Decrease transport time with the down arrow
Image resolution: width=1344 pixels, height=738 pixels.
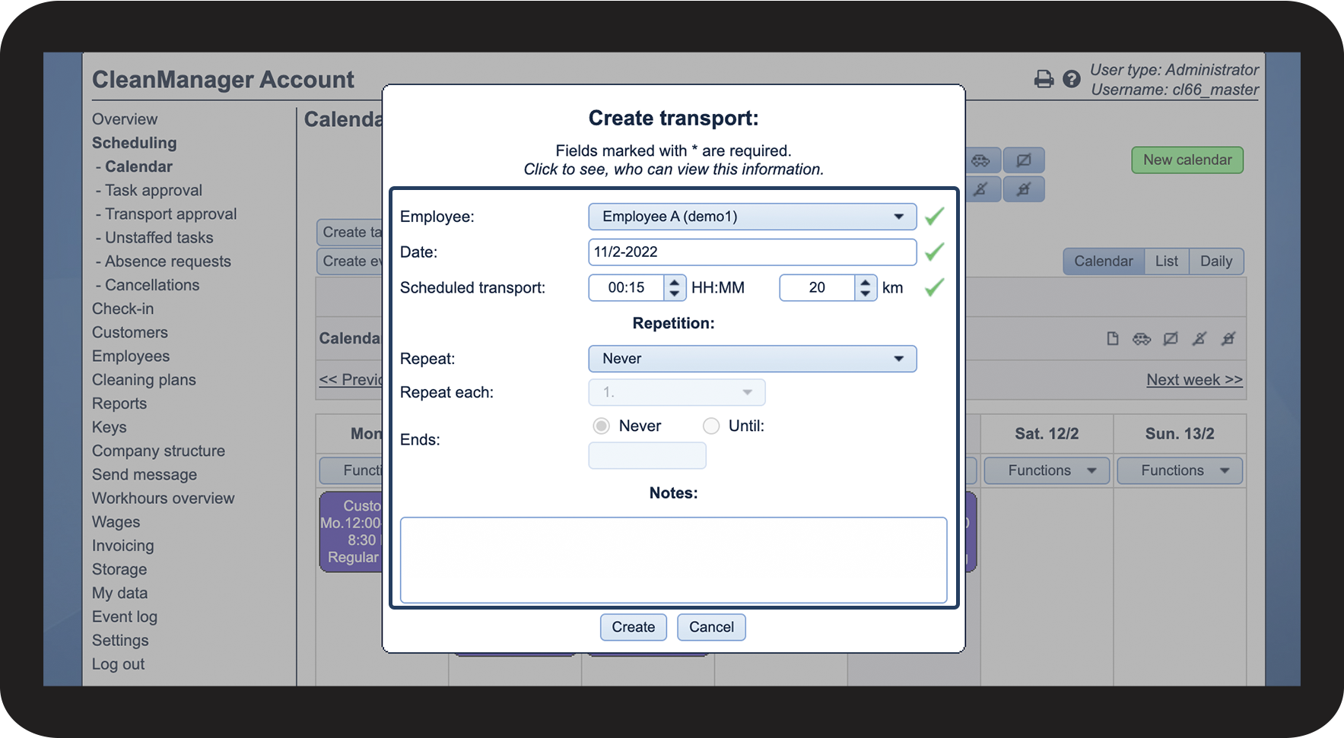point(675,293)
